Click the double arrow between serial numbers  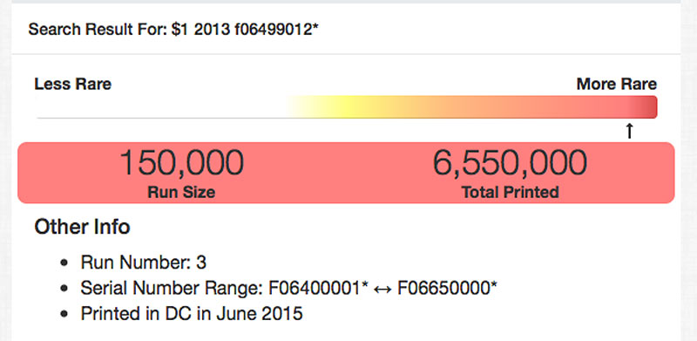pyautogui.click(x=382, y=289)
